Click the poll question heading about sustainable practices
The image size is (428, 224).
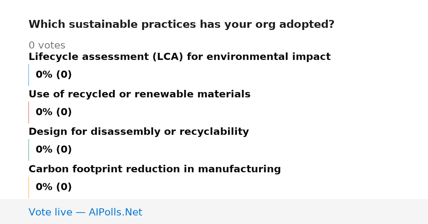point(181,25)
